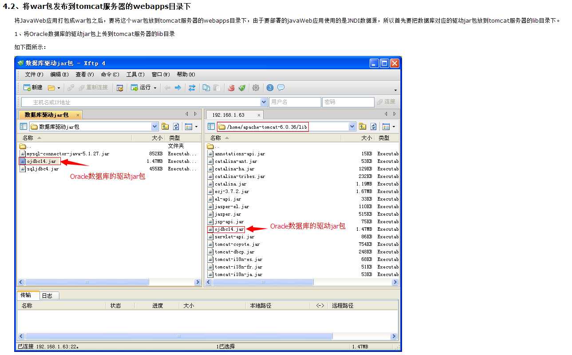The height and width of the screenshot is (355, 572).
Task: Select ojdbc14.jar in the remote pane
Action: pos(226,229)
